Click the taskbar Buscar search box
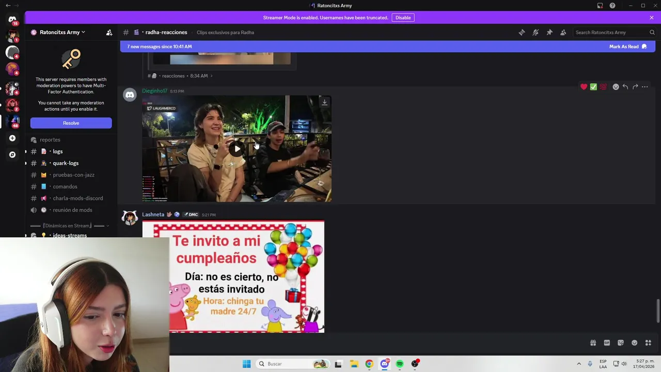The width and height of the screenshot is (661, 372). pos(293,364)
